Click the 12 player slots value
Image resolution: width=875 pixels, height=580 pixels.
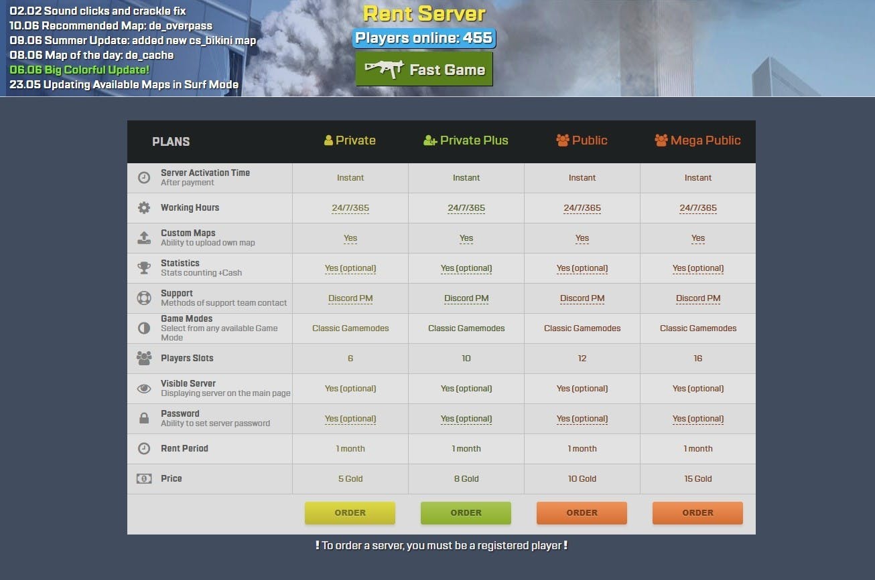(x=582, y=359)
